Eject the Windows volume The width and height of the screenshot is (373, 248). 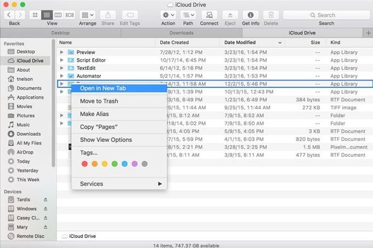coord(46,209)
